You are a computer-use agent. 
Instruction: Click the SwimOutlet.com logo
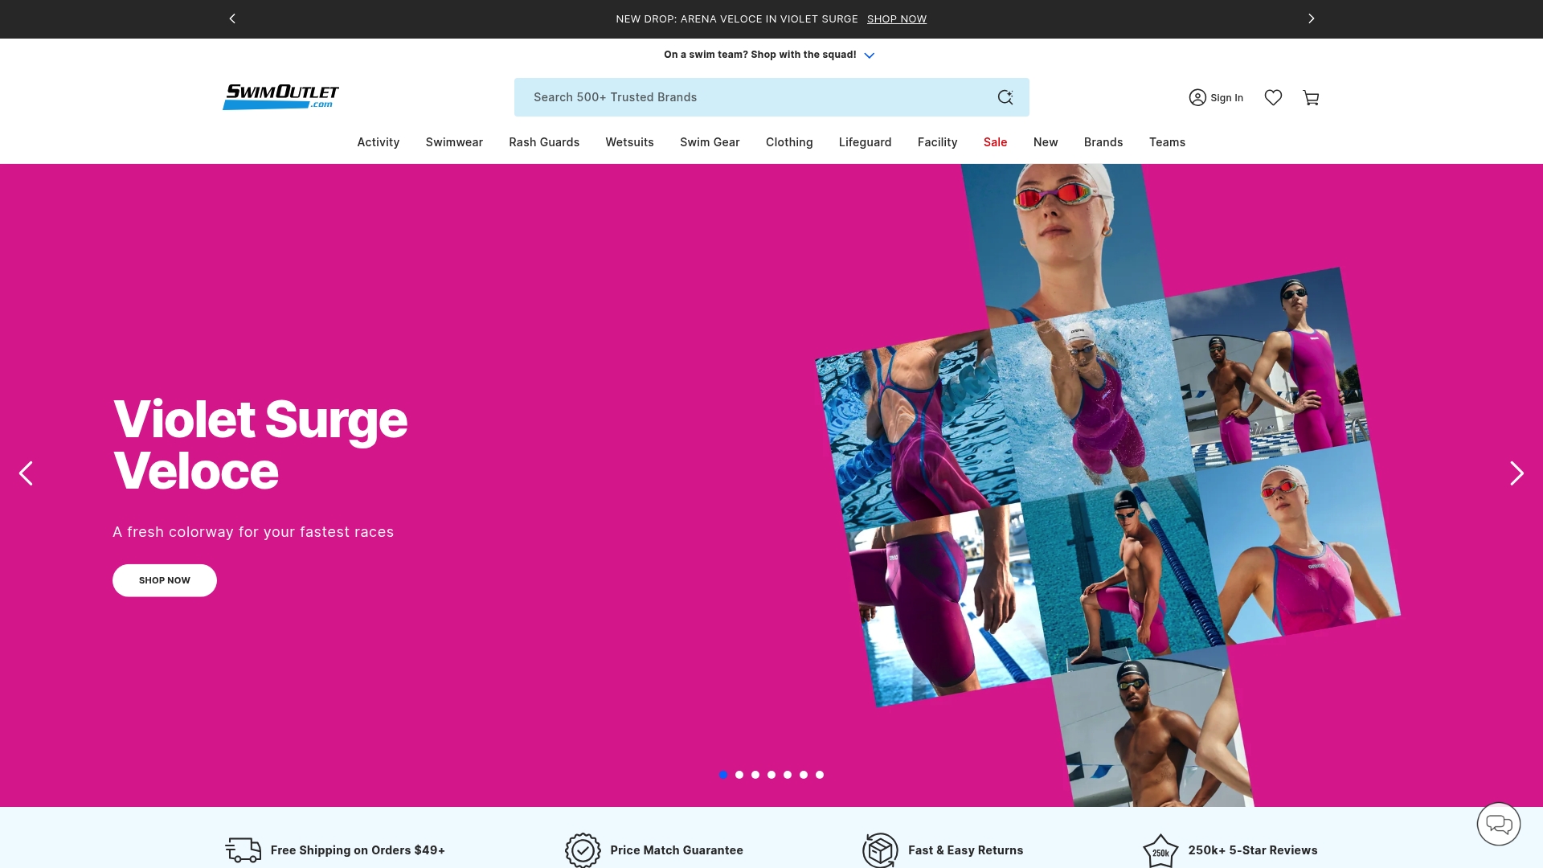[280, 96]
